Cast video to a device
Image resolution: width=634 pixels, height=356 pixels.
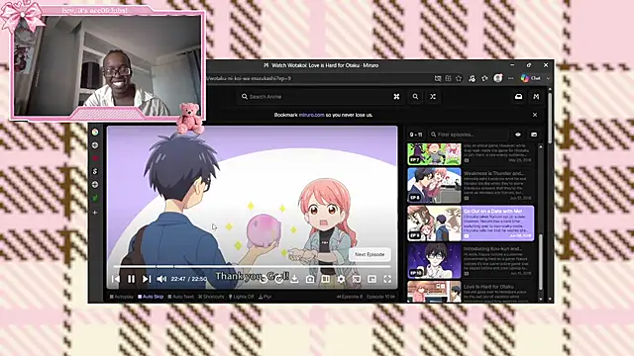[357, 279]
